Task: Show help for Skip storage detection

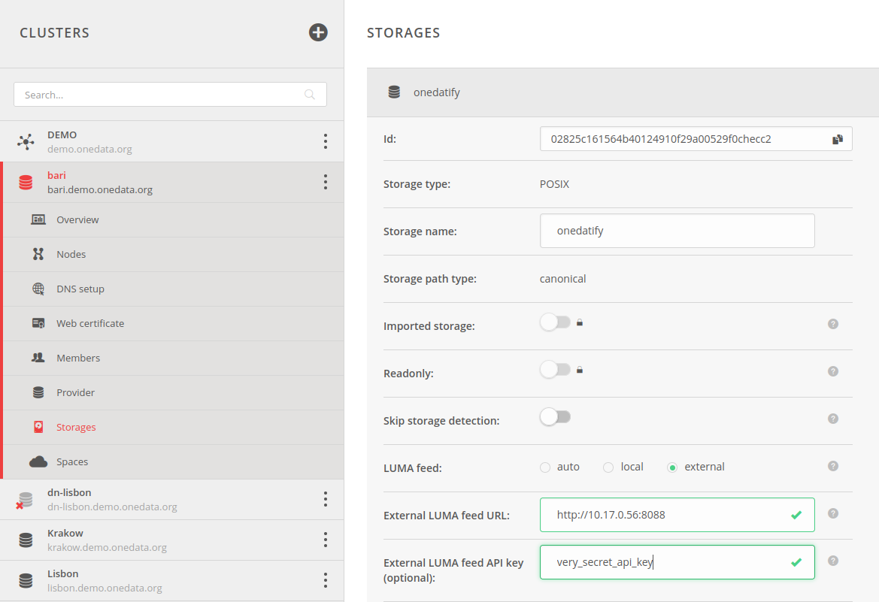Action: click(833, 419)
